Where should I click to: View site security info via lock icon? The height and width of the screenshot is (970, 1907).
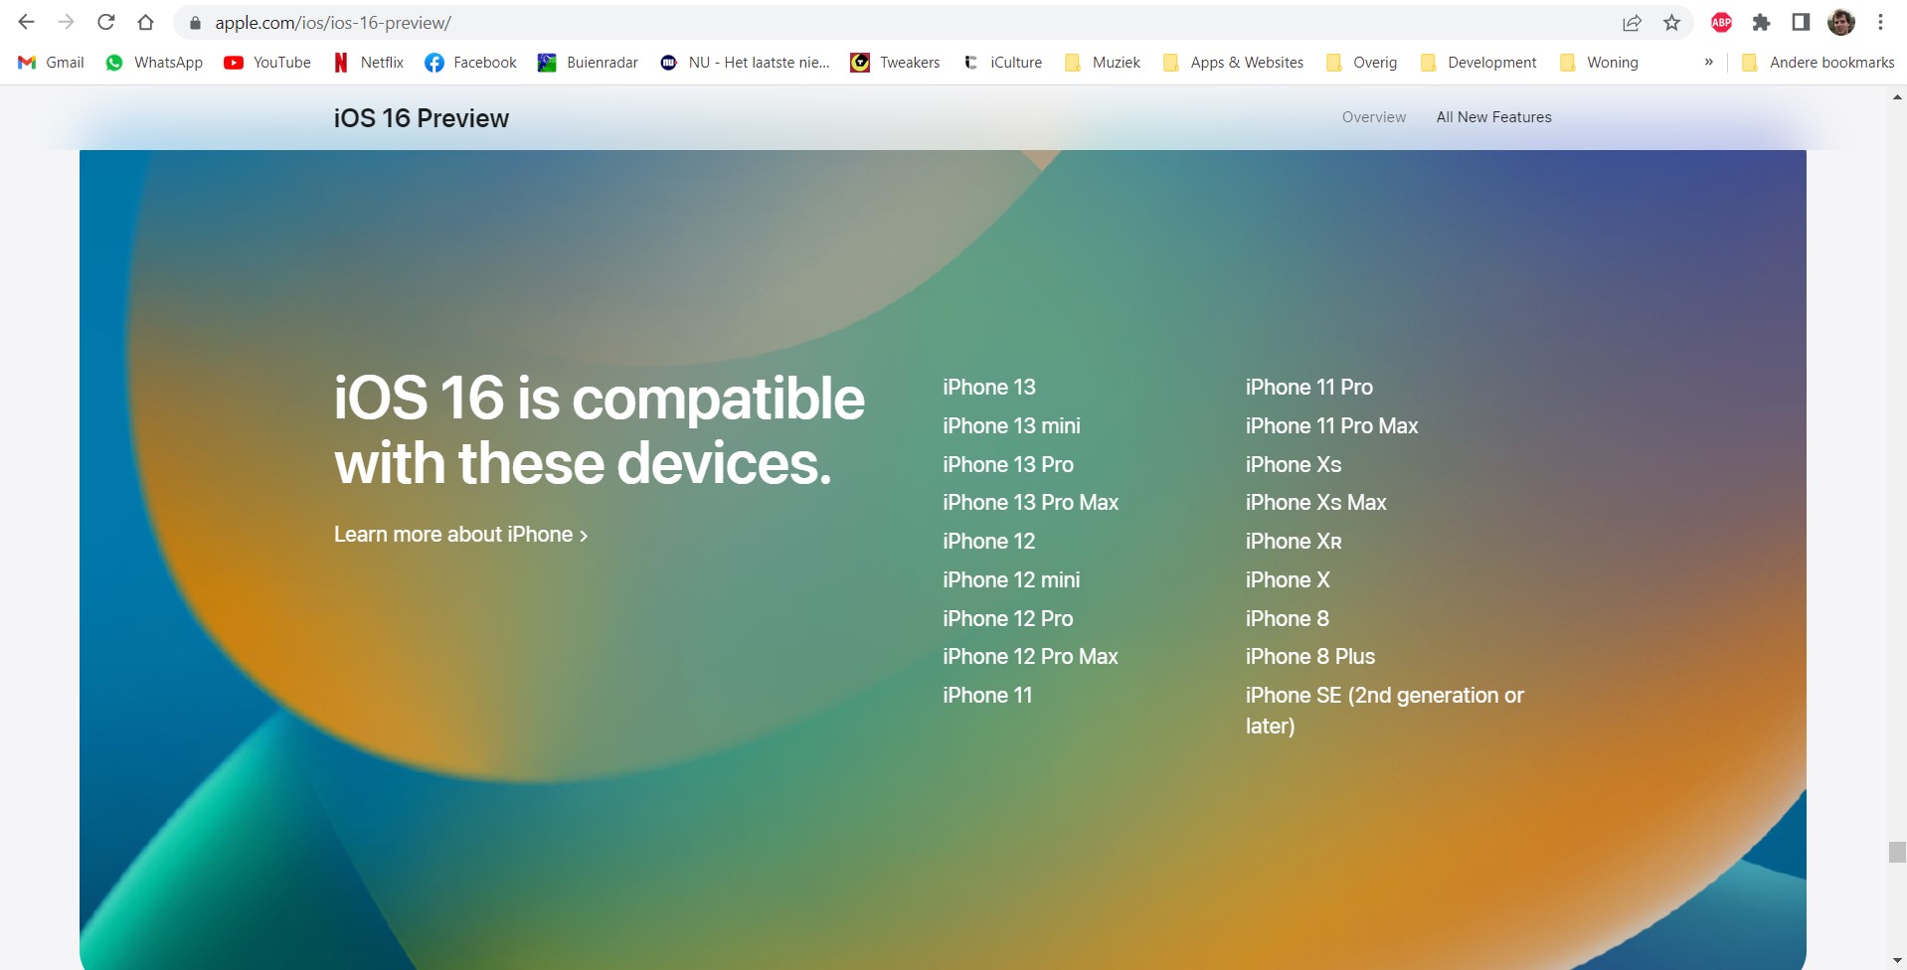tap(196, 23)
